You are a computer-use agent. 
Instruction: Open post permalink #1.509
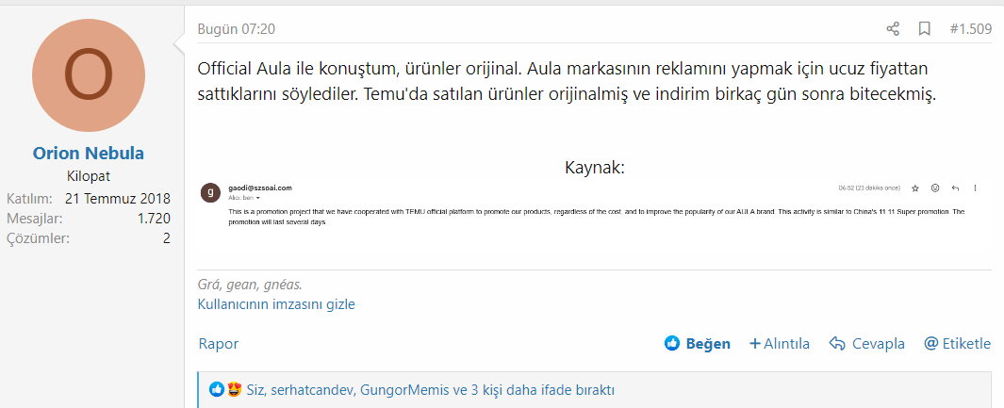(970, 29)
